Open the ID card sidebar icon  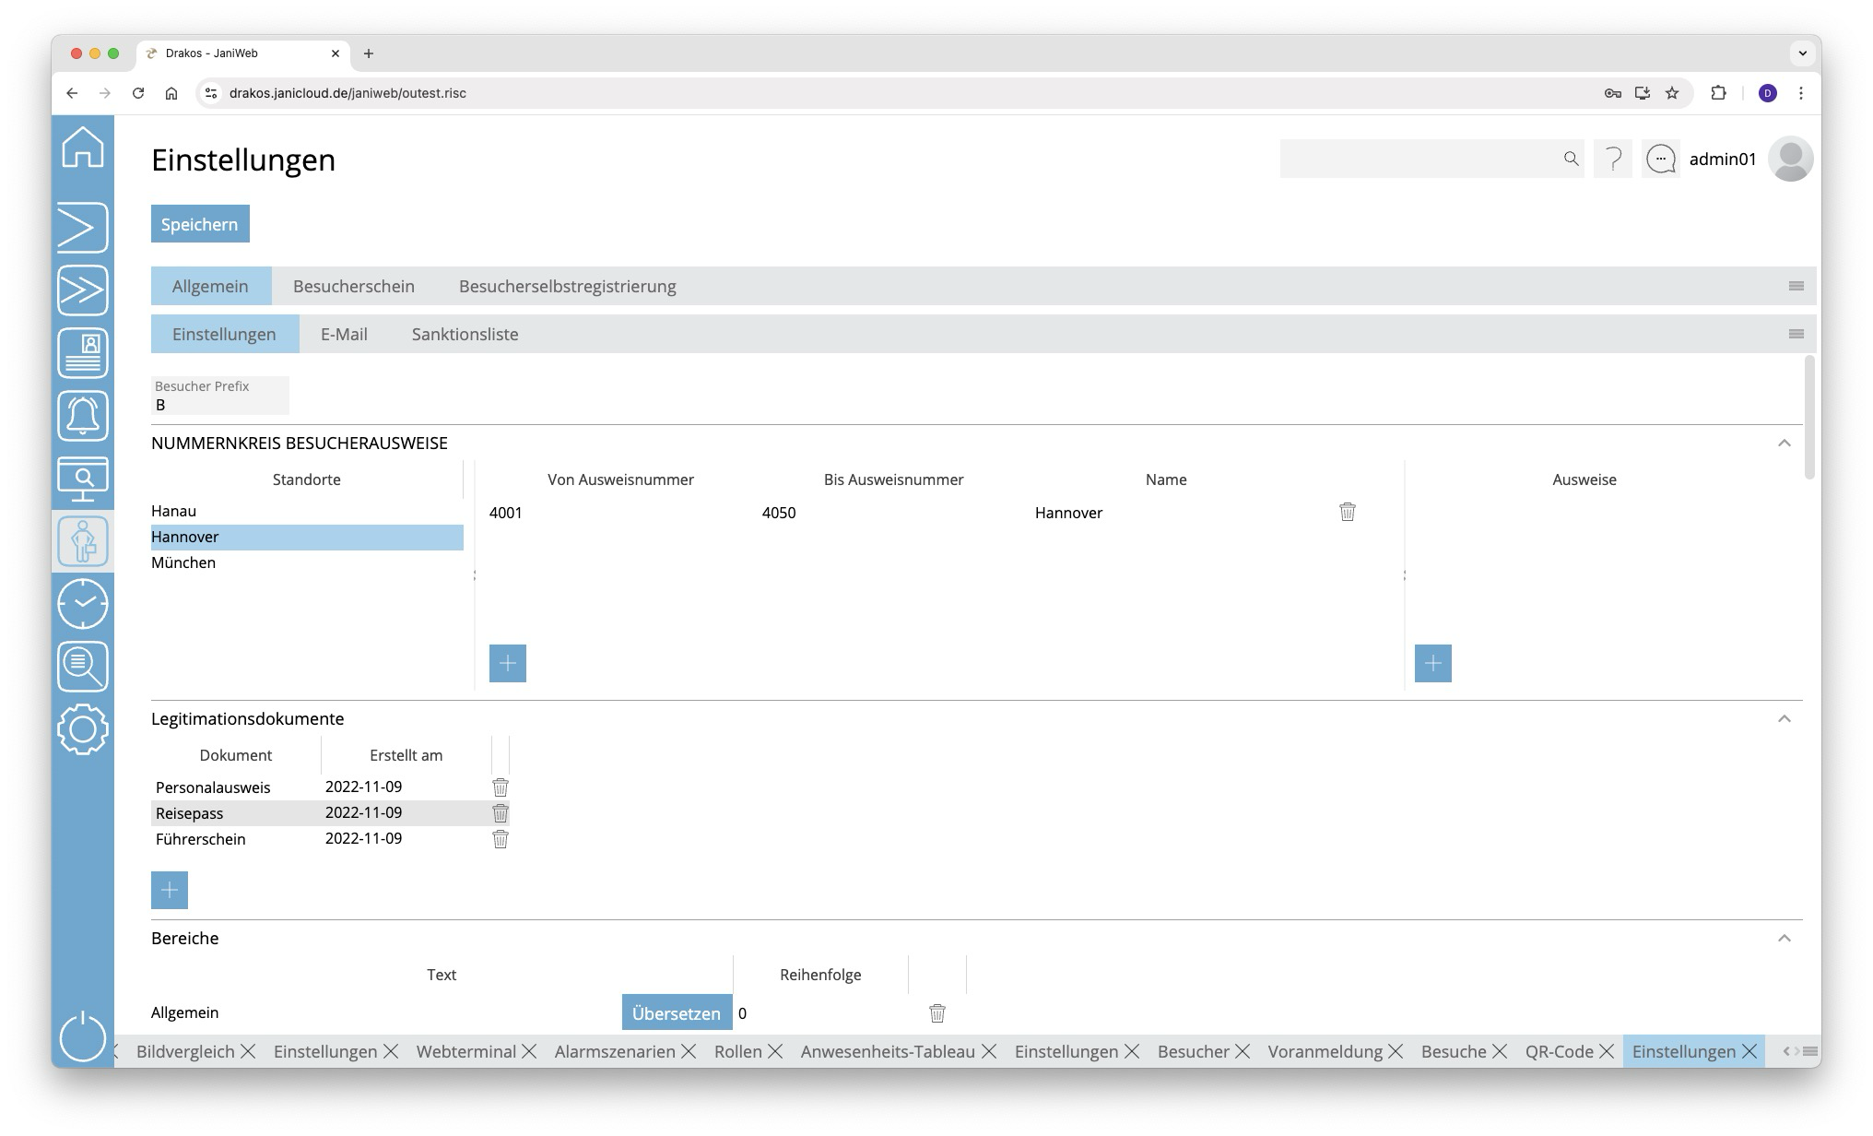click(83, 353)
